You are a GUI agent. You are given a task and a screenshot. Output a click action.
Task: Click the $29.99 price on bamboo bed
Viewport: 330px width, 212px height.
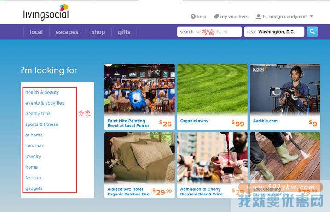[162, 192]
